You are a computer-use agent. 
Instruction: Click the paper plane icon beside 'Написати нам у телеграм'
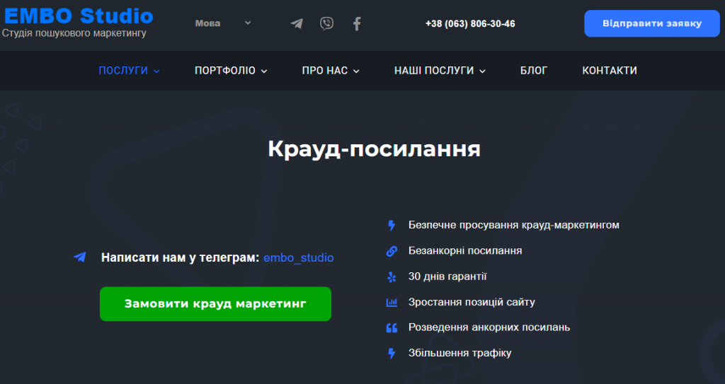point(80,257)
